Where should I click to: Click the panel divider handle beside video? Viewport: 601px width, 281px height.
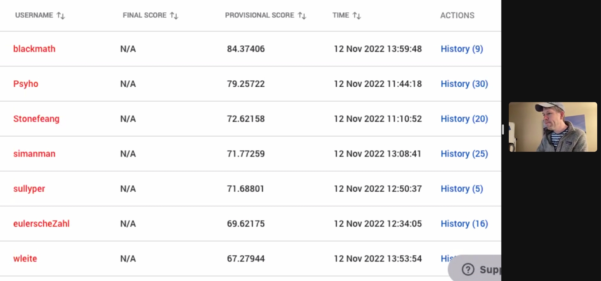click(x=503, y=129)
